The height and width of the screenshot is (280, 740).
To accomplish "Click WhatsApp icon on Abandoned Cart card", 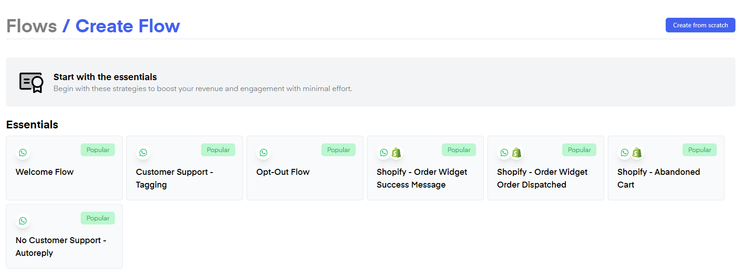I will 625,153.
